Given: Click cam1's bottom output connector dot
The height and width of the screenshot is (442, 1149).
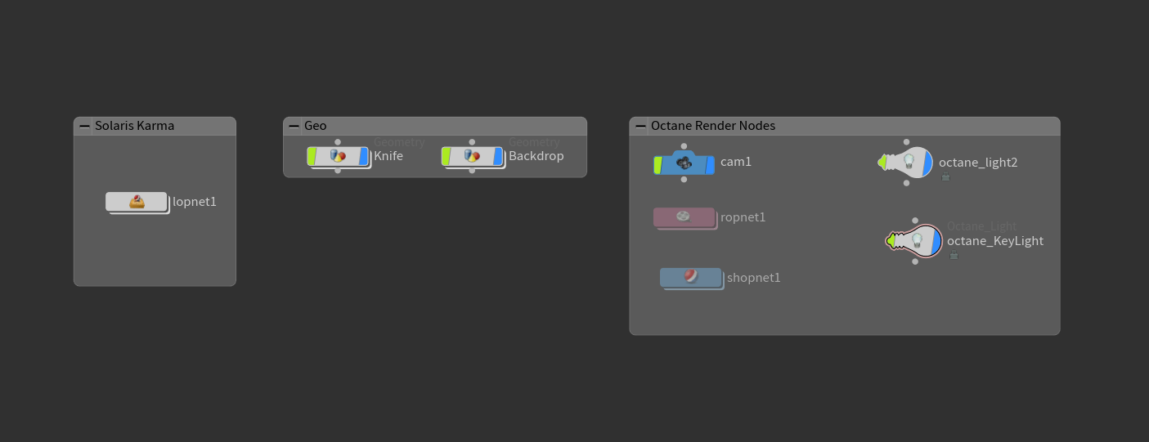Looking at the screenshot, I should pyautogui.click(x=685, y=181).
